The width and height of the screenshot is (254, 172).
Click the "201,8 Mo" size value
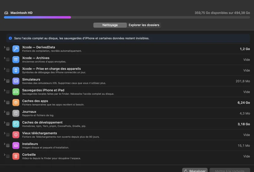pyautogui.click(x=243, y=81)
